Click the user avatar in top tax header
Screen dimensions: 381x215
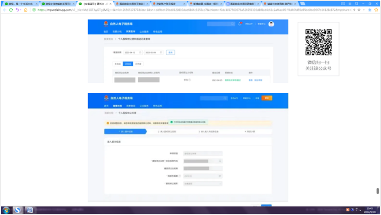click(x=271, y=24)
